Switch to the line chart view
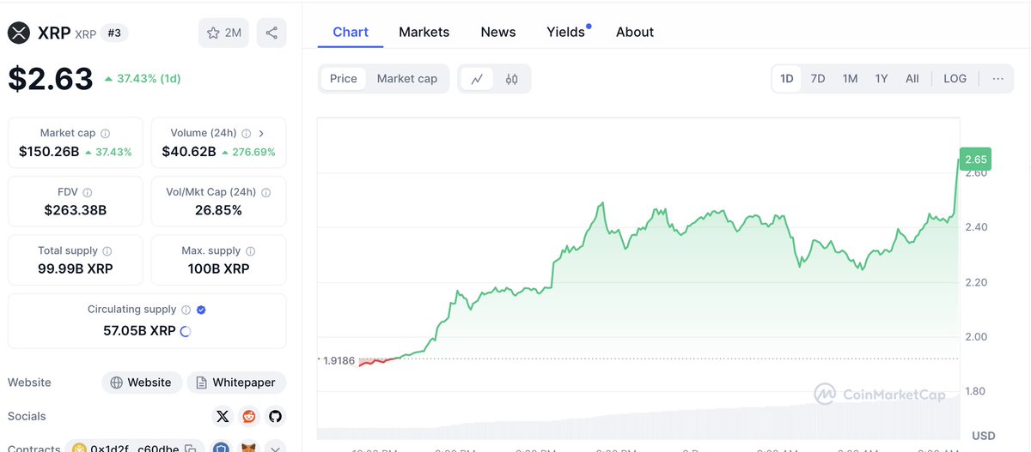 pyautogui.click(x=477, y=79)
